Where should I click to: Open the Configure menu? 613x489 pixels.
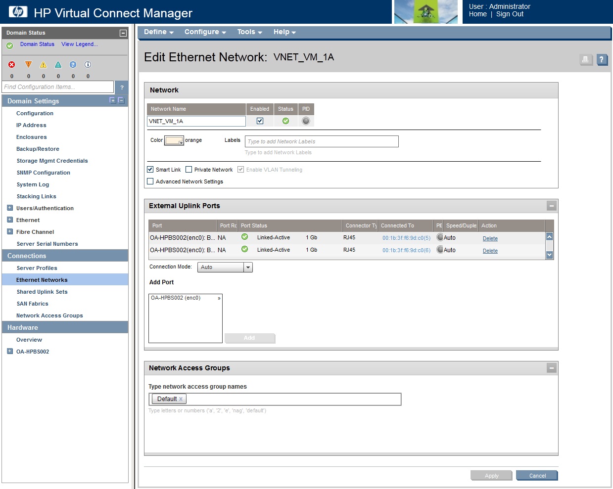click(205, 32)
